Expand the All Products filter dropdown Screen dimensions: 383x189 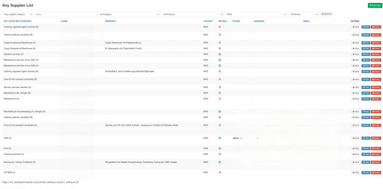(192, 14)
